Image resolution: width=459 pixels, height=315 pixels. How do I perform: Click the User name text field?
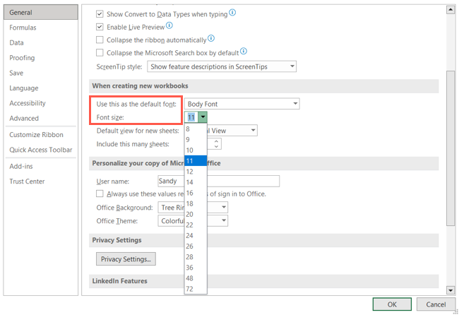(x=217, y=181)
